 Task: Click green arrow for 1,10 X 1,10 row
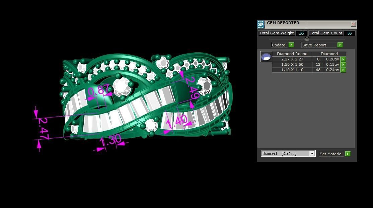[x=343, y=70]
